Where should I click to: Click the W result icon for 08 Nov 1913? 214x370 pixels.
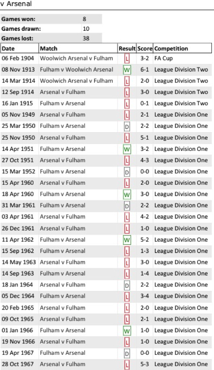click(x=127, y=70)
